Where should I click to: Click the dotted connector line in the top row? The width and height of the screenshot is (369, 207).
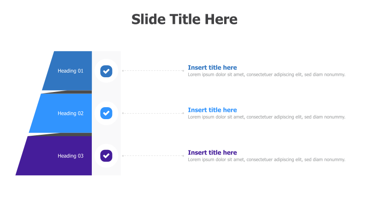pyautogui.click(x=153, y=71)
